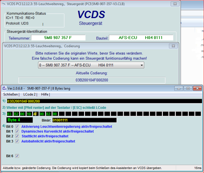204x173 pixels.
Task: Click the Protokoll: UDS status text
Action: (x=17, y=23)
